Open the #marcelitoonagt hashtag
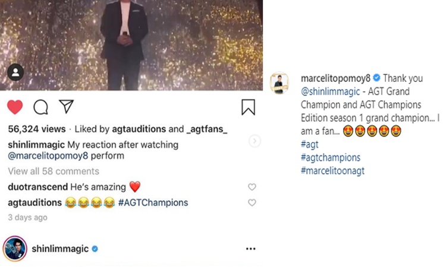This screenshot has width=446, height=267. tap(332, 171)
